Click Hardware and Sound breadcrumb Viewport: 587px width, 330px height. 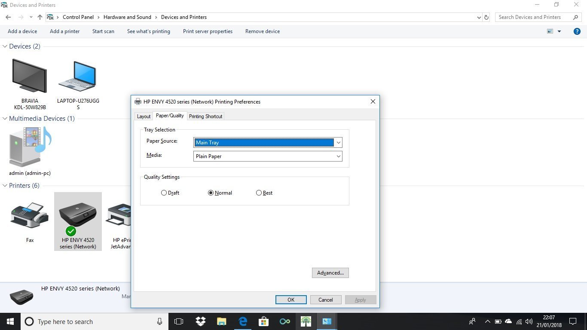127,17
